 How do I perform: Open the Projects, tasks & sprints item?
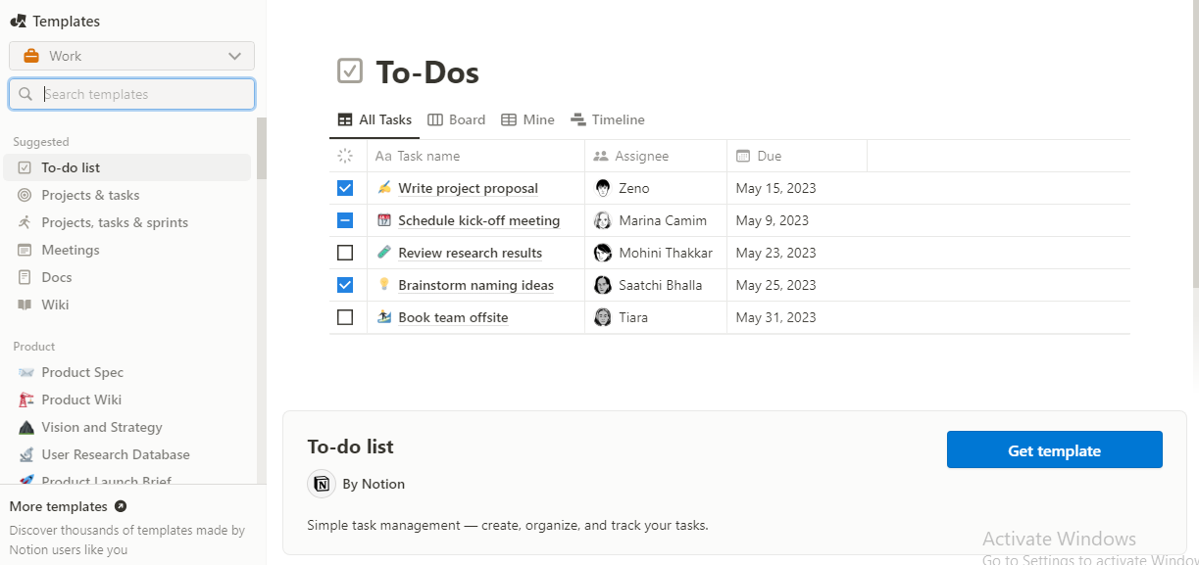pyautogui.click(x=115, y=222)
